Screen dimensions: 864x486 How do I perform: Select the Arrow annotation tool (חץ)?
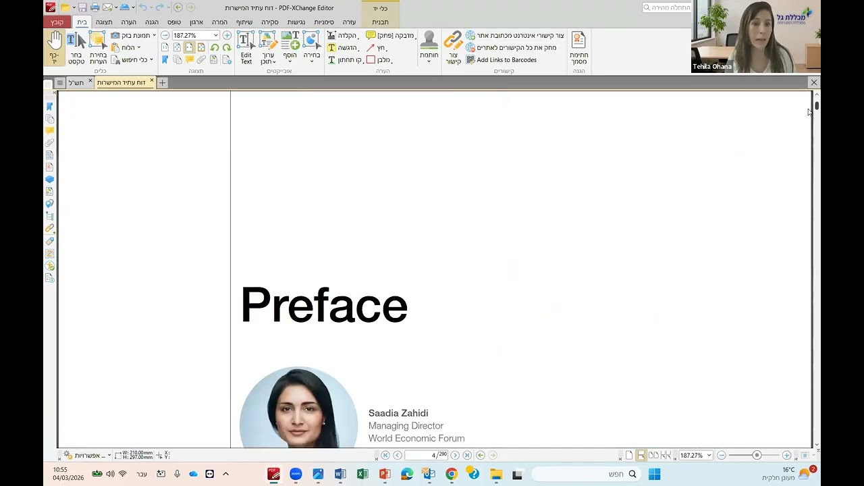click(376, 48)
